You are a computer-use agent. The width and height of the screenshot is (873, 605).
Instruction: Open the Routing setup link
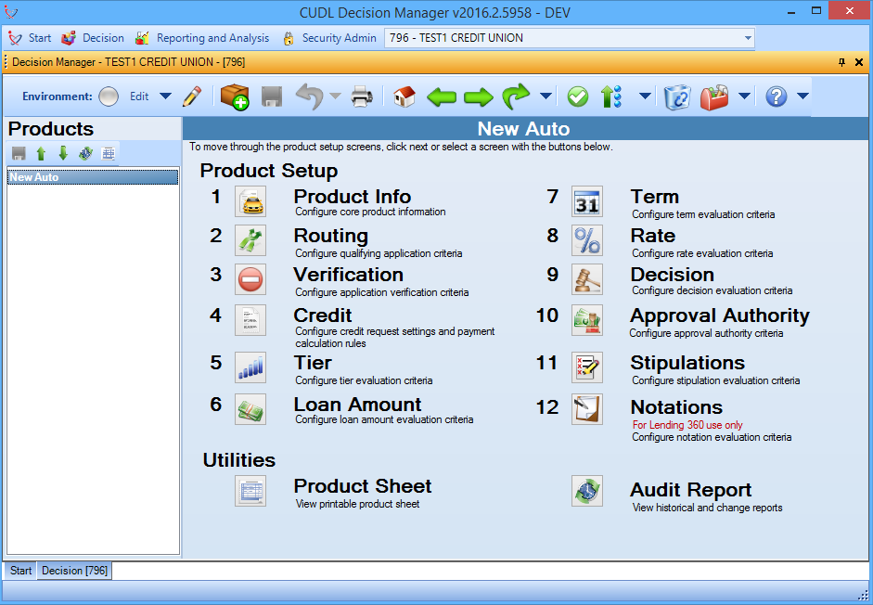[x=330, y=236]
